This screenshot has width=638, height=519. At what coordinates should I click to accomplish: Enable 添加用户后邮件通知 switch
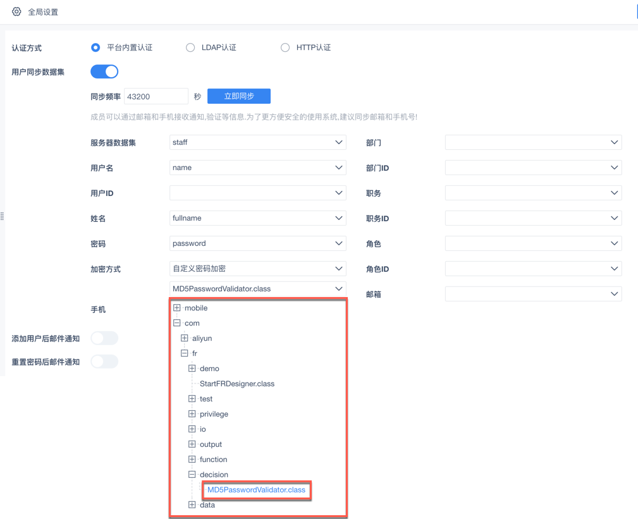(x=104, y=338)
